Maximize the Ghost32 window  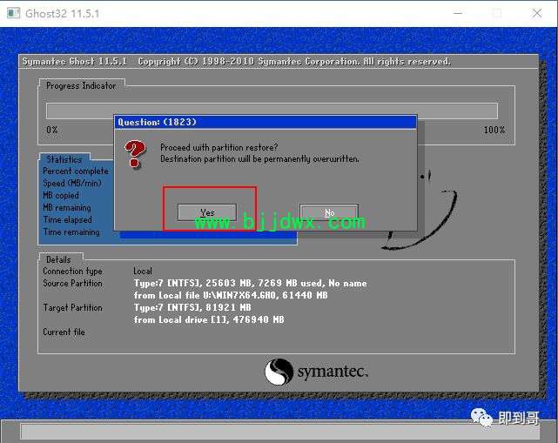[497, 14]
